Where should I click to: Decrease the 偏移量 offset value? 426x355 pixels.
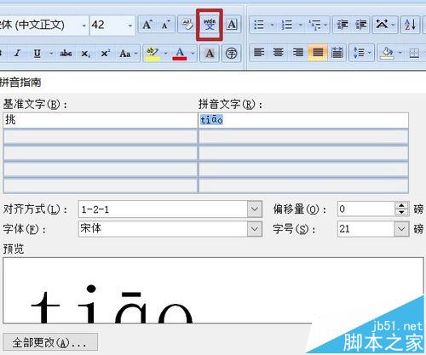(401, 213)
